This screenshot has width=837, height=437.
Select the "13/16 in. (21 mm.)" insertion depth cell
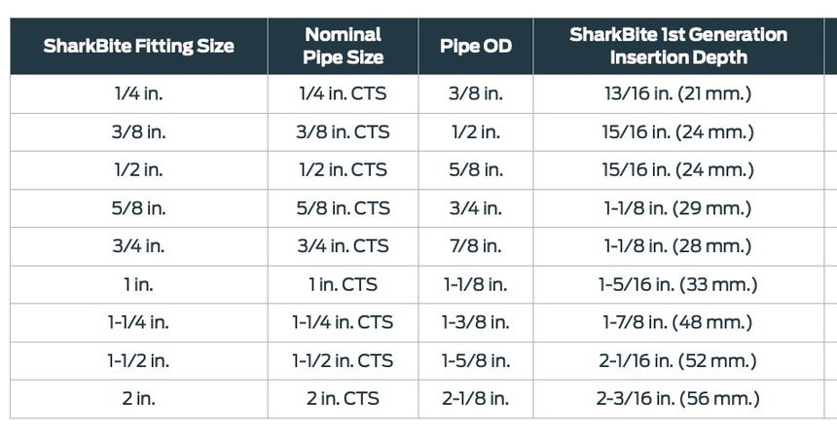(677, 94)
